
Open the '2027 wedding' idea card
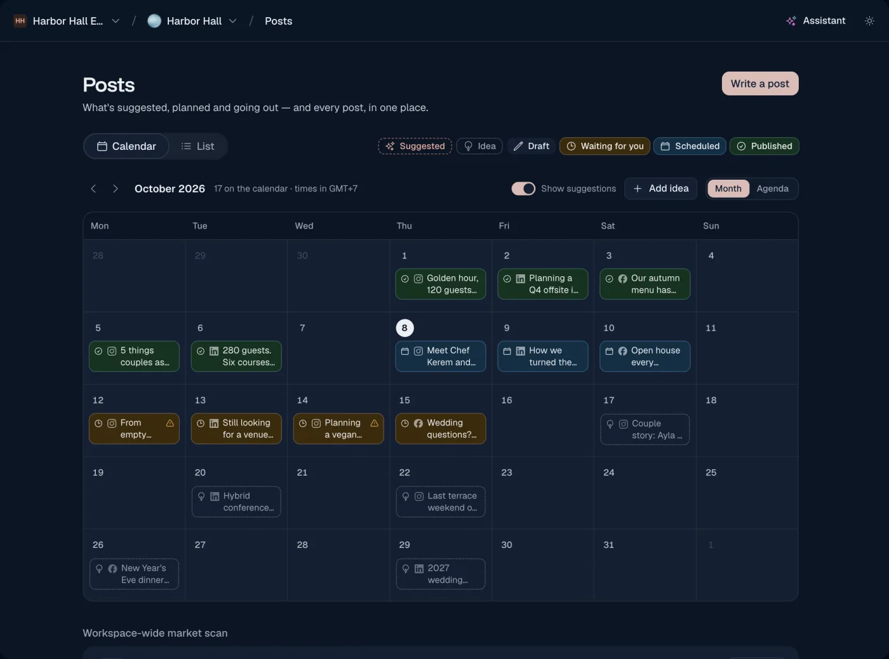coord(441,574)
